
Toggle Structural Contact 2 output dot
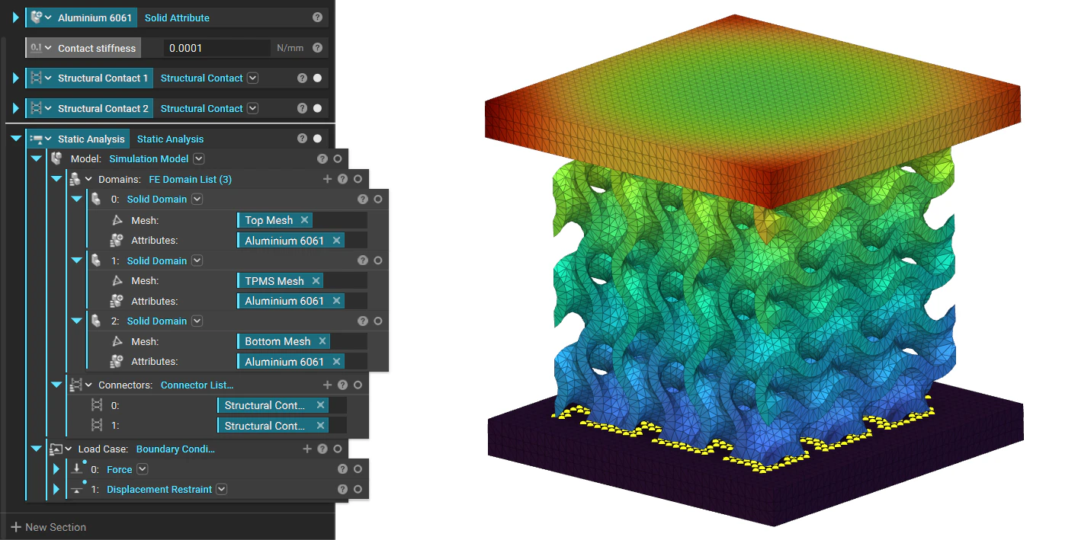[317, 108]
